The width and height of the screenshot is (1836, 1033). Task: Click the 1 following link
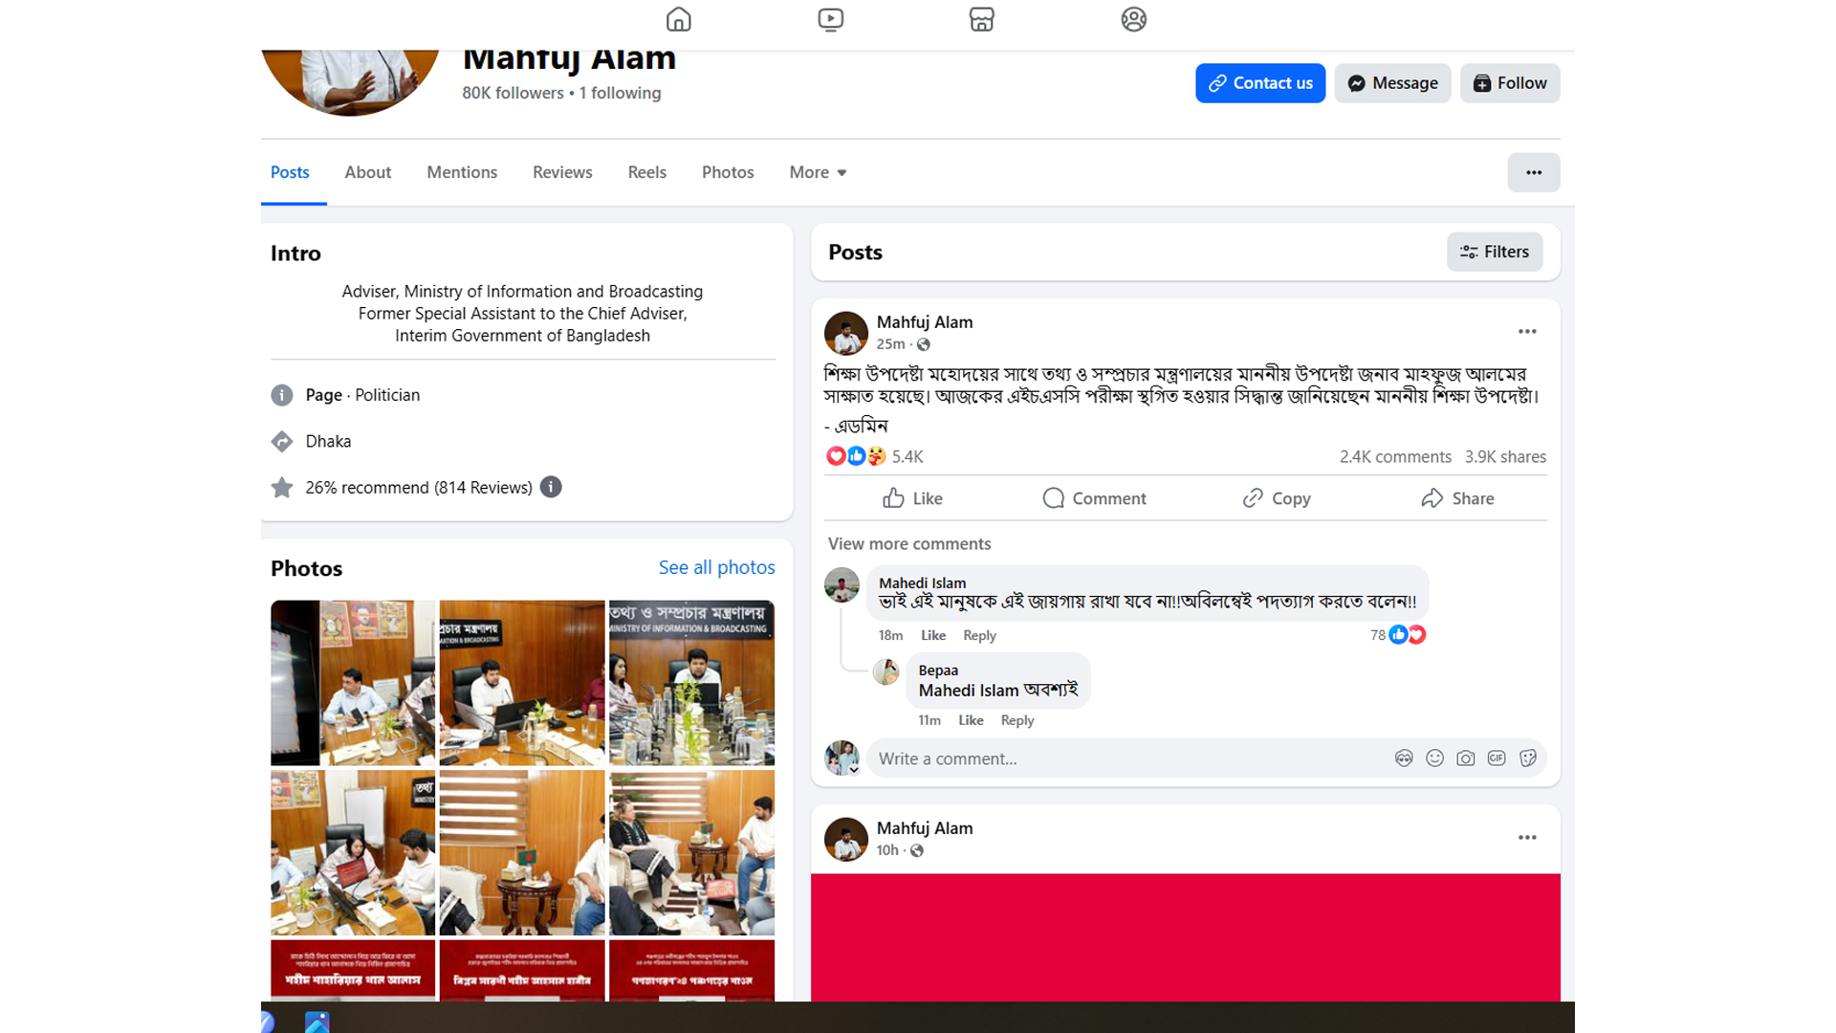[620, 93]
